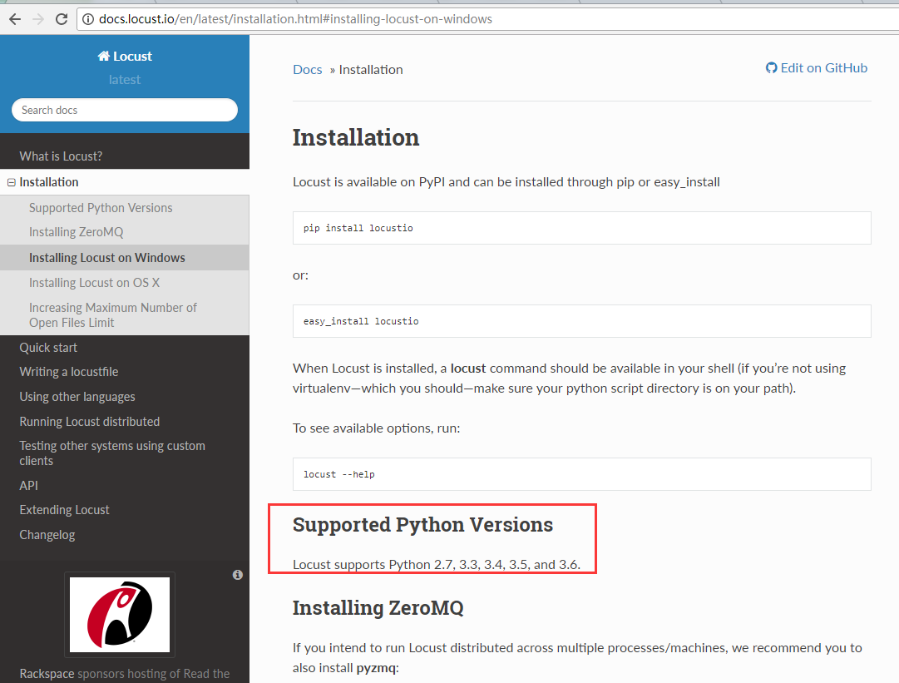
Task: Click the Search docs field
Action: click(x=125, y=110)
